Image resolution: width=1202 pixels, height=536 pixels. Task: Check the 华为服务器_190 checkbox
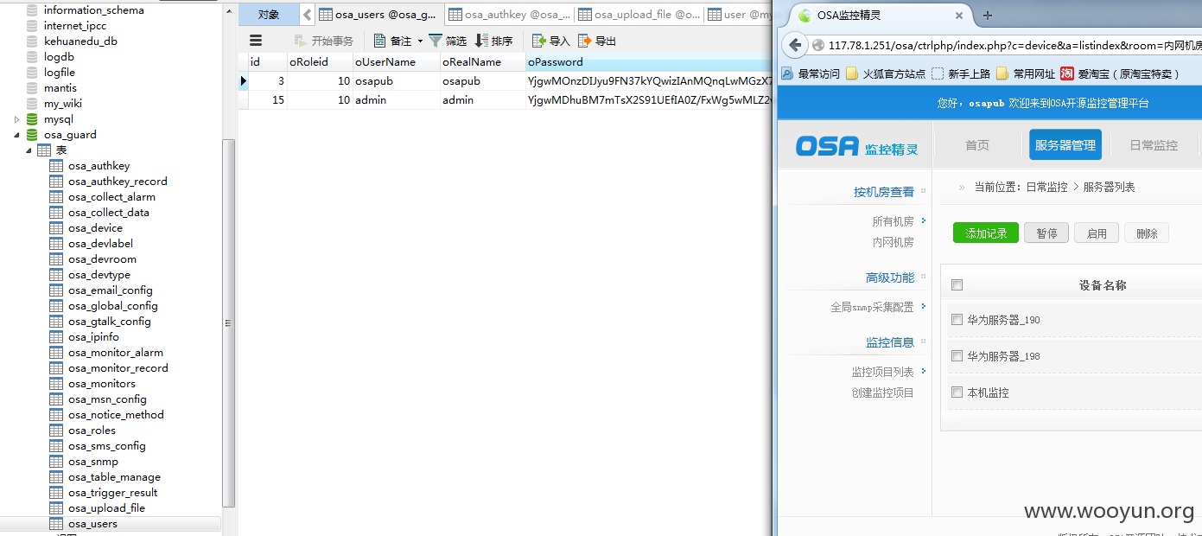[957, 320]
